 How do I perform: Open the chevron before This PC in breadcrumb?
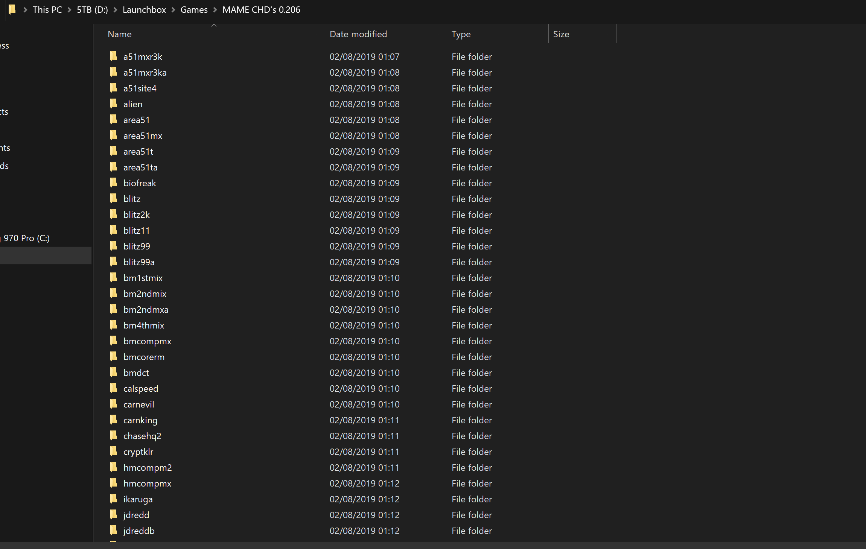(x=26, y=10)
